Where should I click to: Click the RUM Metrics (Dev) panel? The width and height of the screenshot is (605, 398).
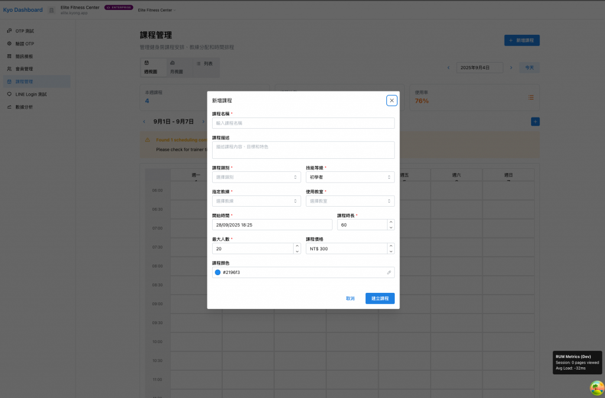577,363
